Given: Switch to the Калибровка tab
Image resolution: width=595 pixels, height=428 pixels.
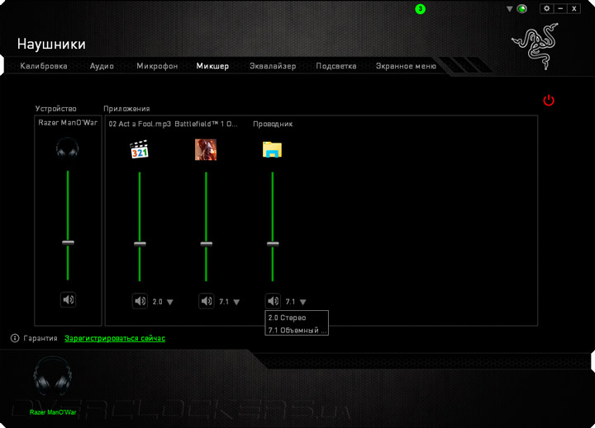Looking at the screenshot, I should pos(44,66).
